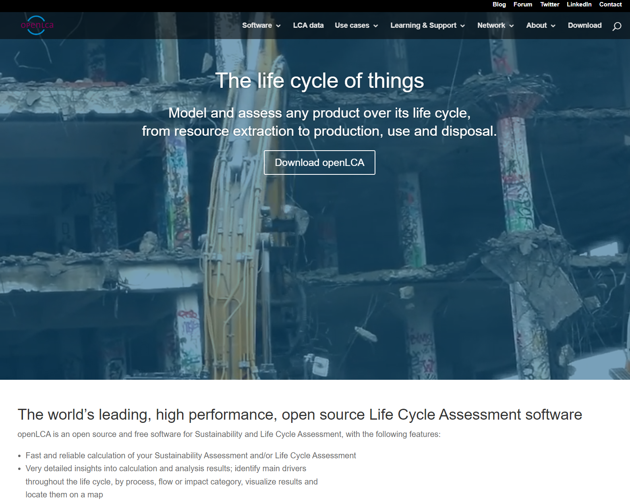Open the About menu item
The width and height of the screenshot is (630, 501).
(x=537, y=25)
